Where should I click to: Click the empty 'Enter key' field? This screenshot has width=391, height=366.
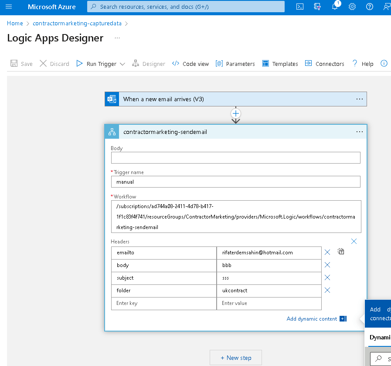pyautogui.click(x=164, y=303)
